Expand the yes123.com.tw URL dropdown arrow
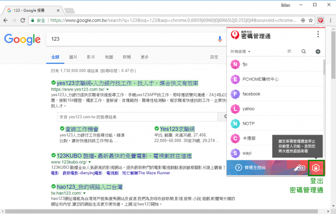The height and width of the screenshot is (214, 336). pos(108,90)
